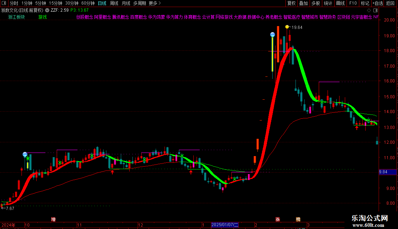The height and width of the screenshot is (229, 398).
Task: Open the 体育概念 concept tag
Action: click(x=192, y=17)
